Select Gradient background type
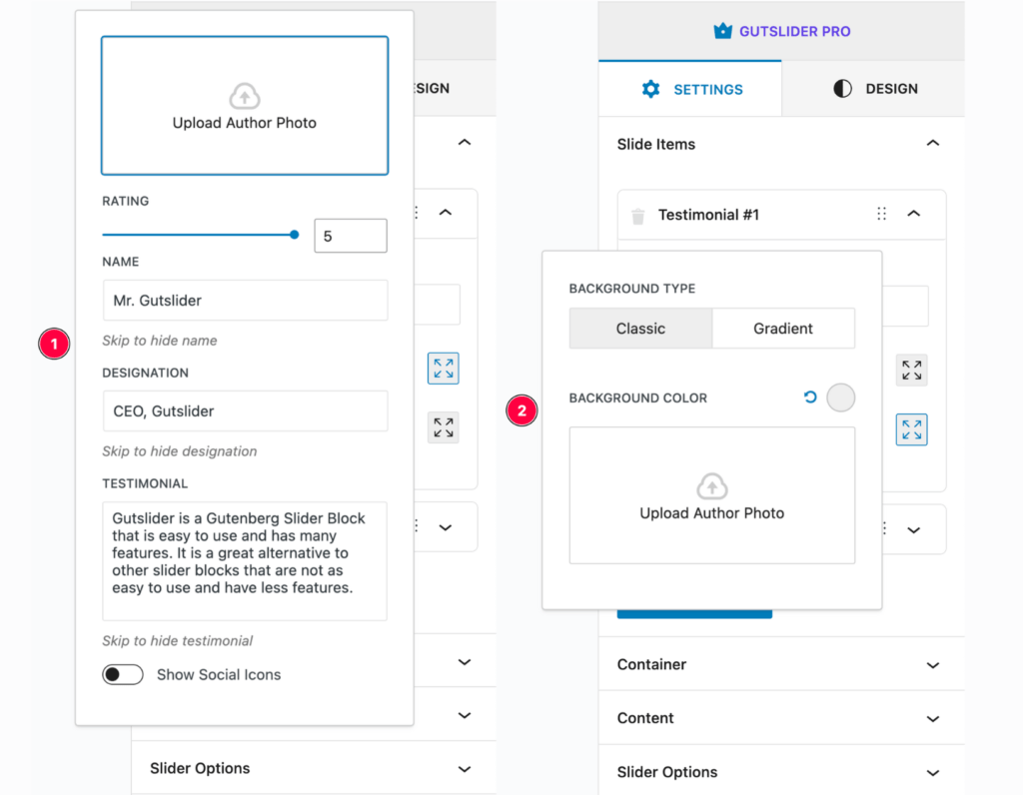This screenshot has height=795, width=1023. pyautogui.click(x=783, y=329)
